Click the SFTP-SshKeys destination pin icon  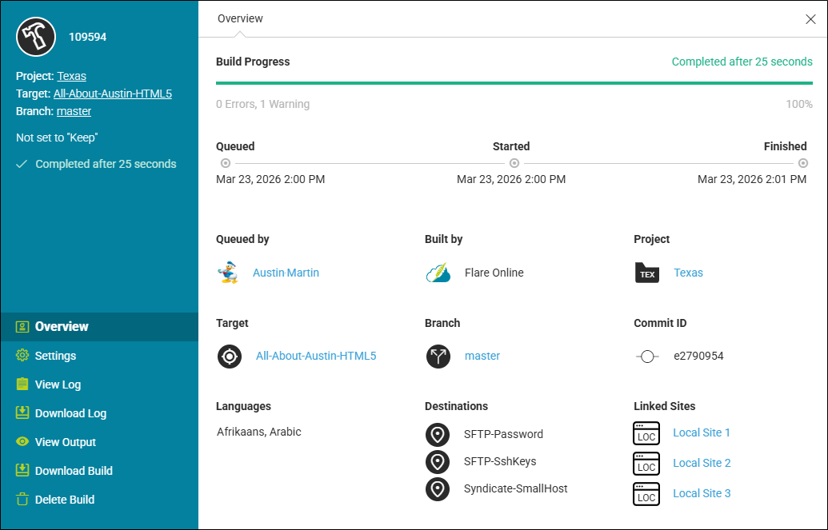[x=438, y=461]
